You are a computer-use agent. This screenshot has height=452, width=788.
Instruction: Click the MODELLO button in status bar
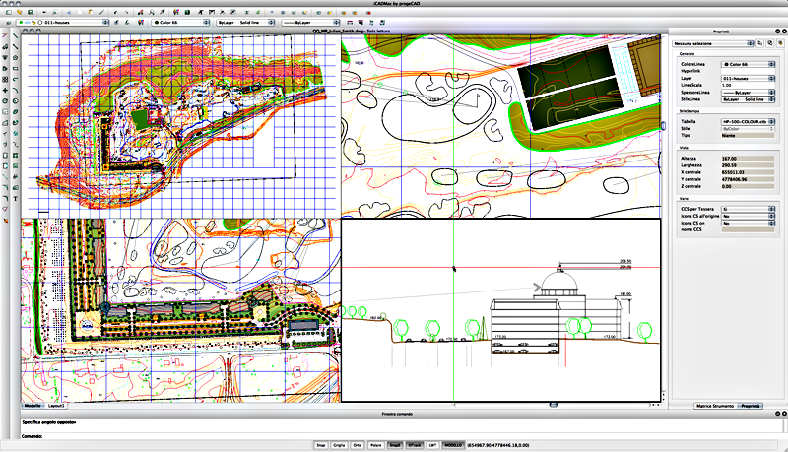[x=452, y=445]
